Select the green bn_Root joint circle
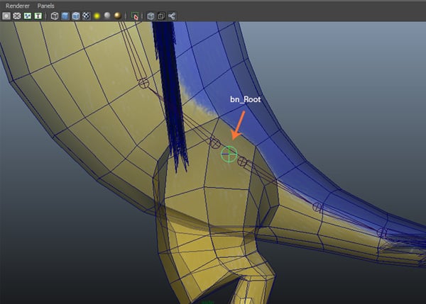The height and width of the screenshot is (304, 426). 229,154
